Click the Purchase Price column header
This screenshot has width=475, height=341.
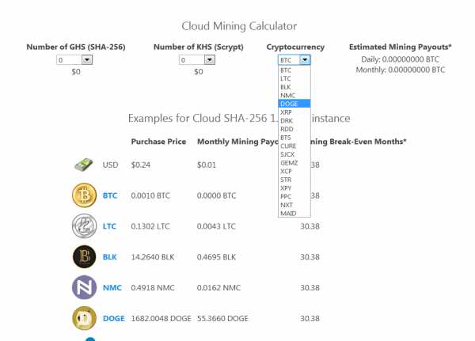158,142
